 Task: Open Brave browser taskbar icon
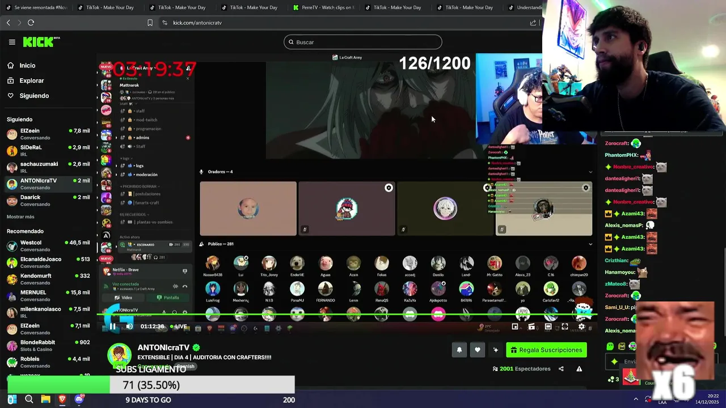62,399
